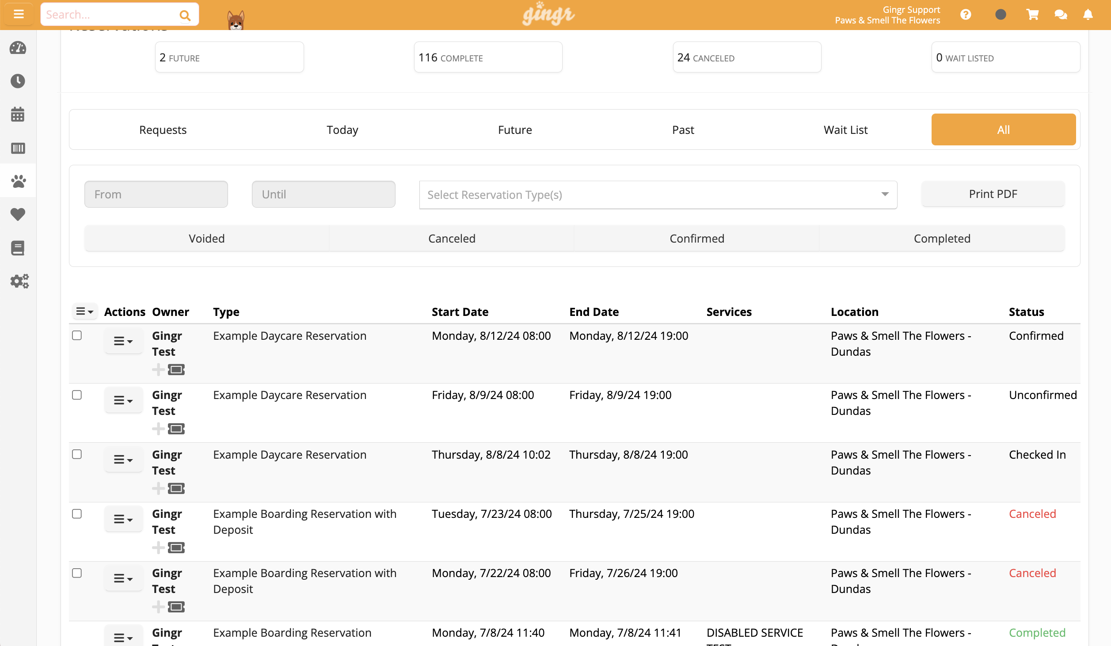The height and width of the screenshot is (646, 1111).
Task: Toggle the Confirmed status filter
Action: click(697, 238)
